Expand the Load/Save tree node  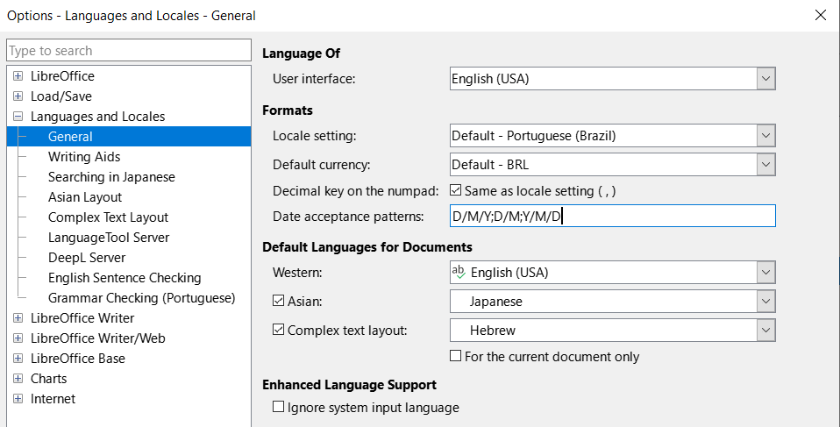click(x=18, y=96)
